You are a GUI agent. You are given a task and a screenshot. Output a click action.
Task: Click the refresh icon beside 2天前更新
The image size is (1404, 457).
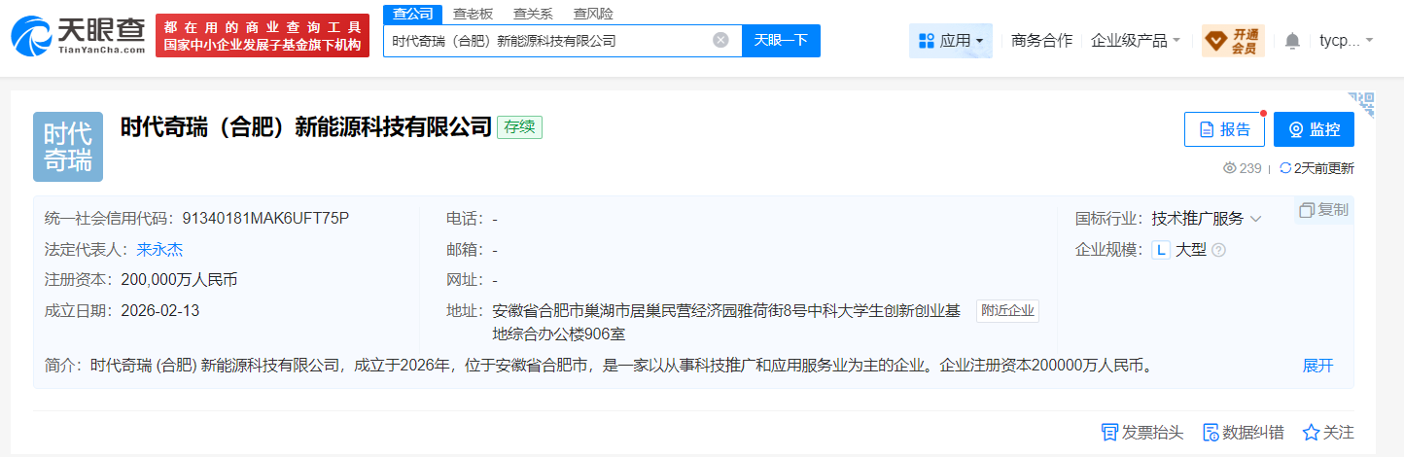[x=1285, y=168]
